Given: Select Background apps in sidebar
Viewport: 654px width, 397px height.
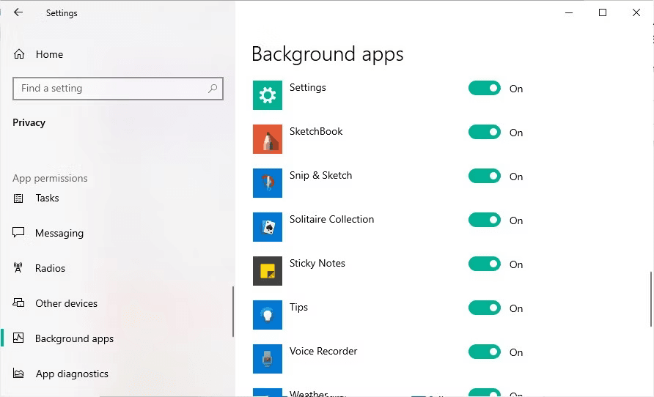Looking at the screenshot, I should [x=74, y=338].
